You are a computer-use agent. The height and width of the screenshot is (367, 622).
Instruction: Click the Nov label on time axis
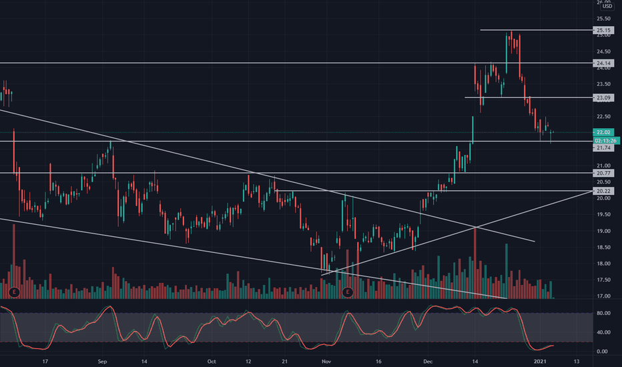click(326, 362)
